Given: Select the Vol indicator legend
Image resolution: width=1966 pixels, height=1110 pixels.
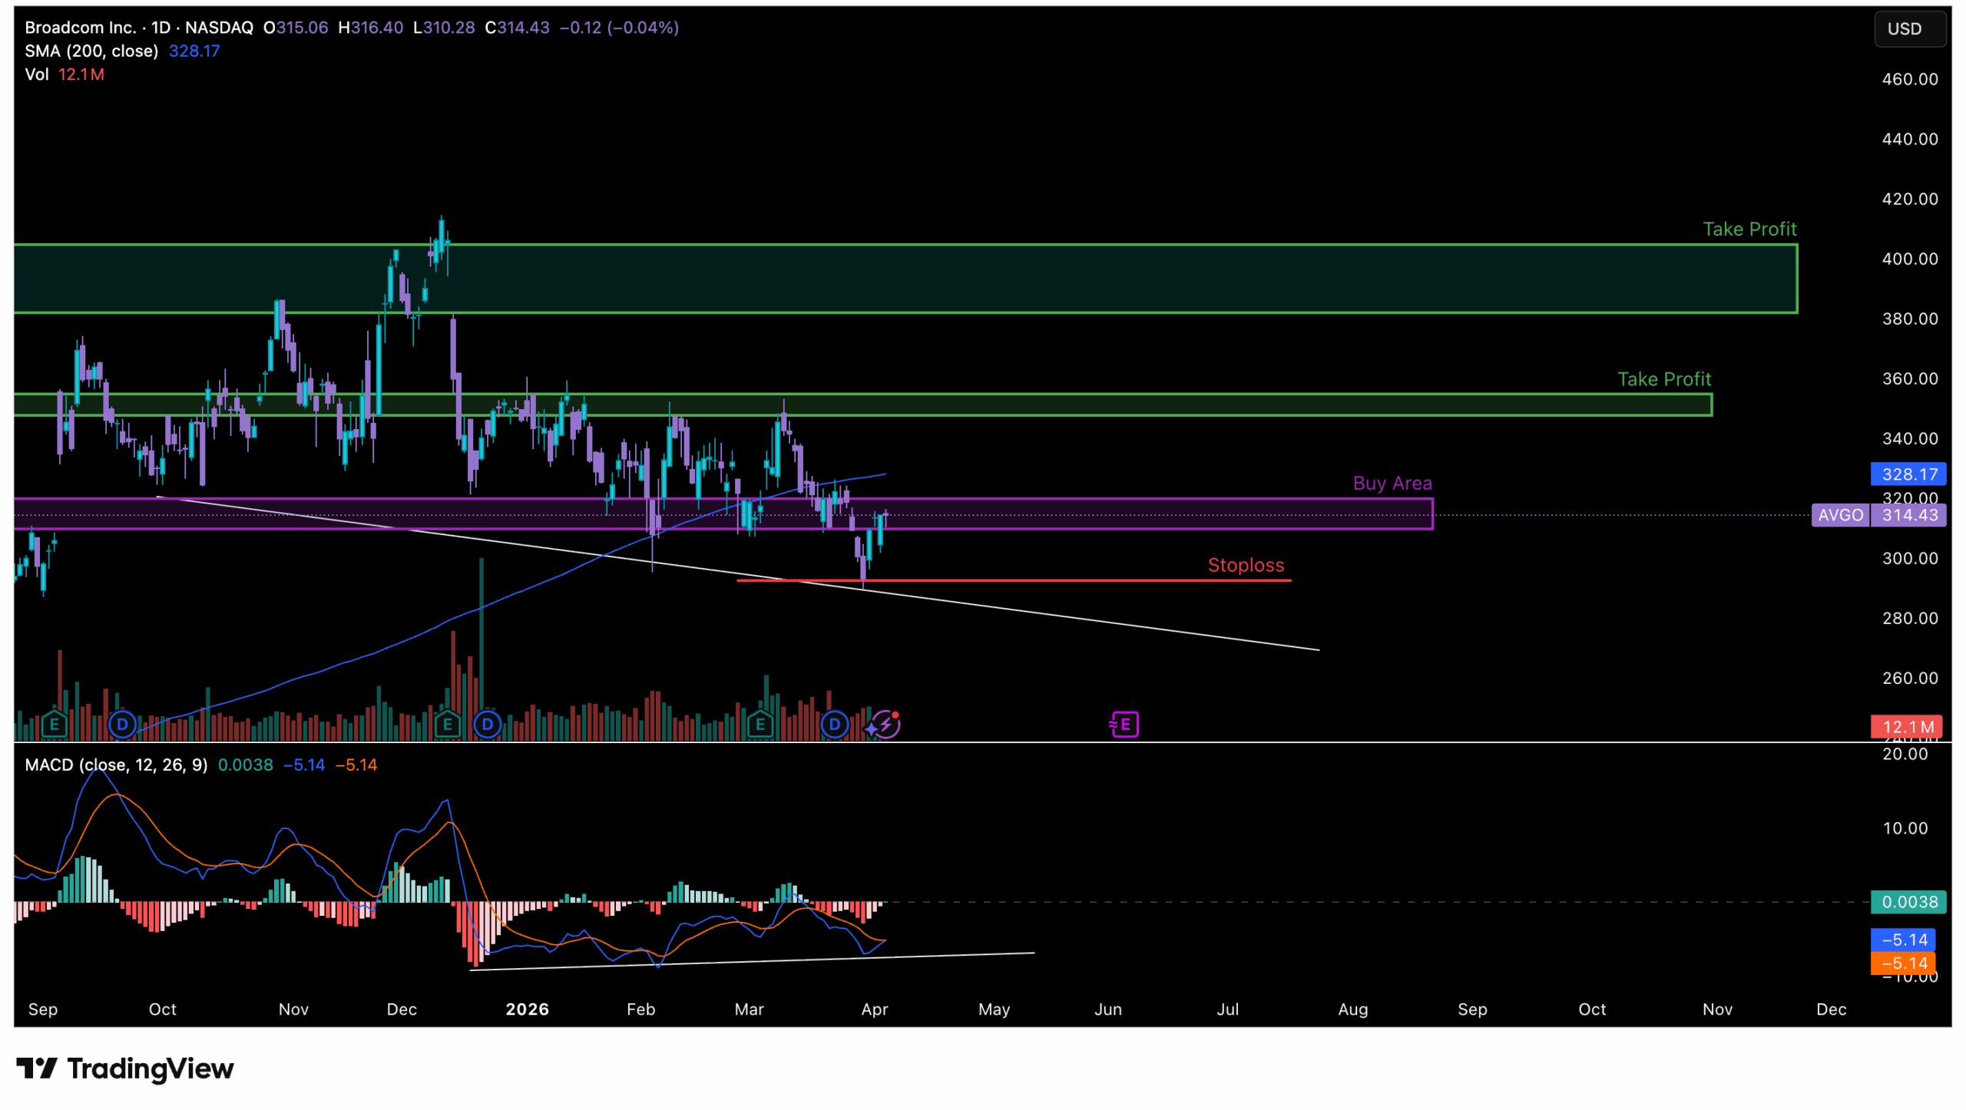Looking at the screenshot, I should [36, 75].
